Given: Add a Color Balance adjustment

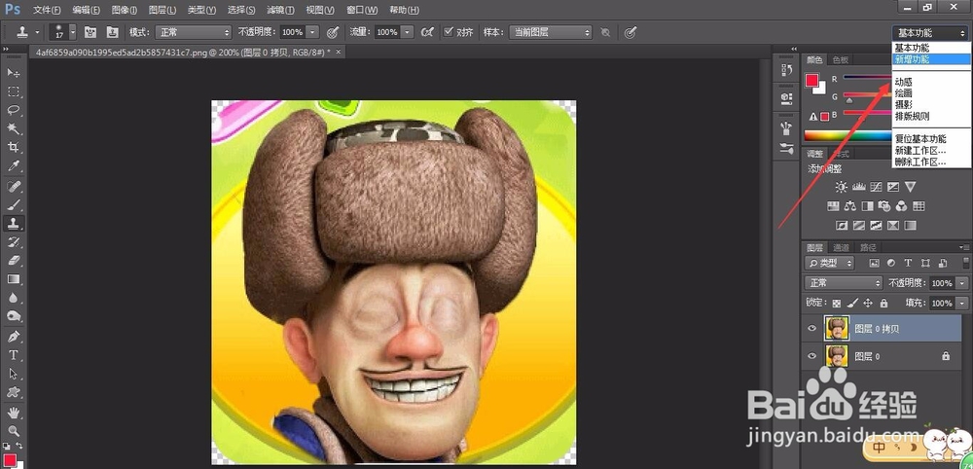Looking at the screenshot, I should coord(850,206).
